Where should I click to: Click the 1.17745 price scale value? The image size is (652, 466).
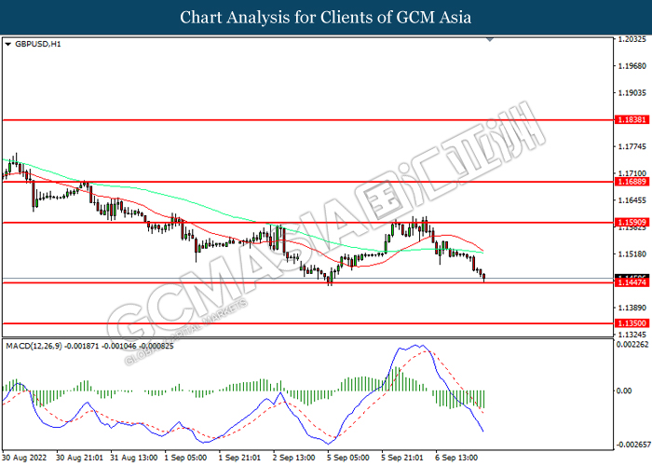tap(632, 146)
